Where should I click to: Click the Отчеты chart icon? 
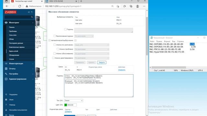coord(6,69)
